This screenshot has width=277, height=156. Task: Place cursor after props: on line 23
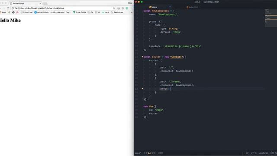pos(171,89)
